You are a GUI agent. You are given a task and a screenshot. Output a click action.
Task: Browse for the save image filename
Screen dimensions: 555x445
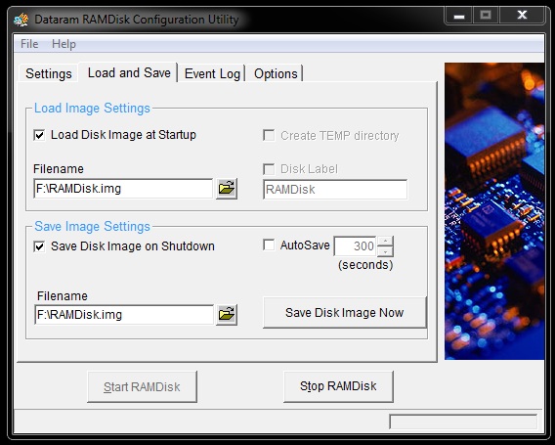pos(227,315)
